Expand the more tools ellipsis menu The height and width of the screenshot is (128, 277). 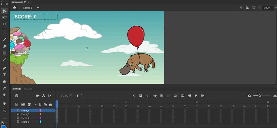coord(4,118)
